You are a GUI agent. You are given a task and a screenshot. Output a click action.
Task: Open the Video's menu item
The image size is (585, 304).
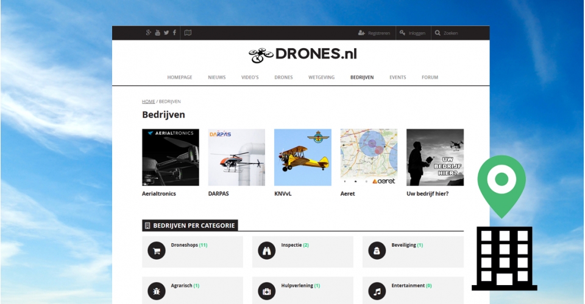pyautogui.click(x=250, y=77)
